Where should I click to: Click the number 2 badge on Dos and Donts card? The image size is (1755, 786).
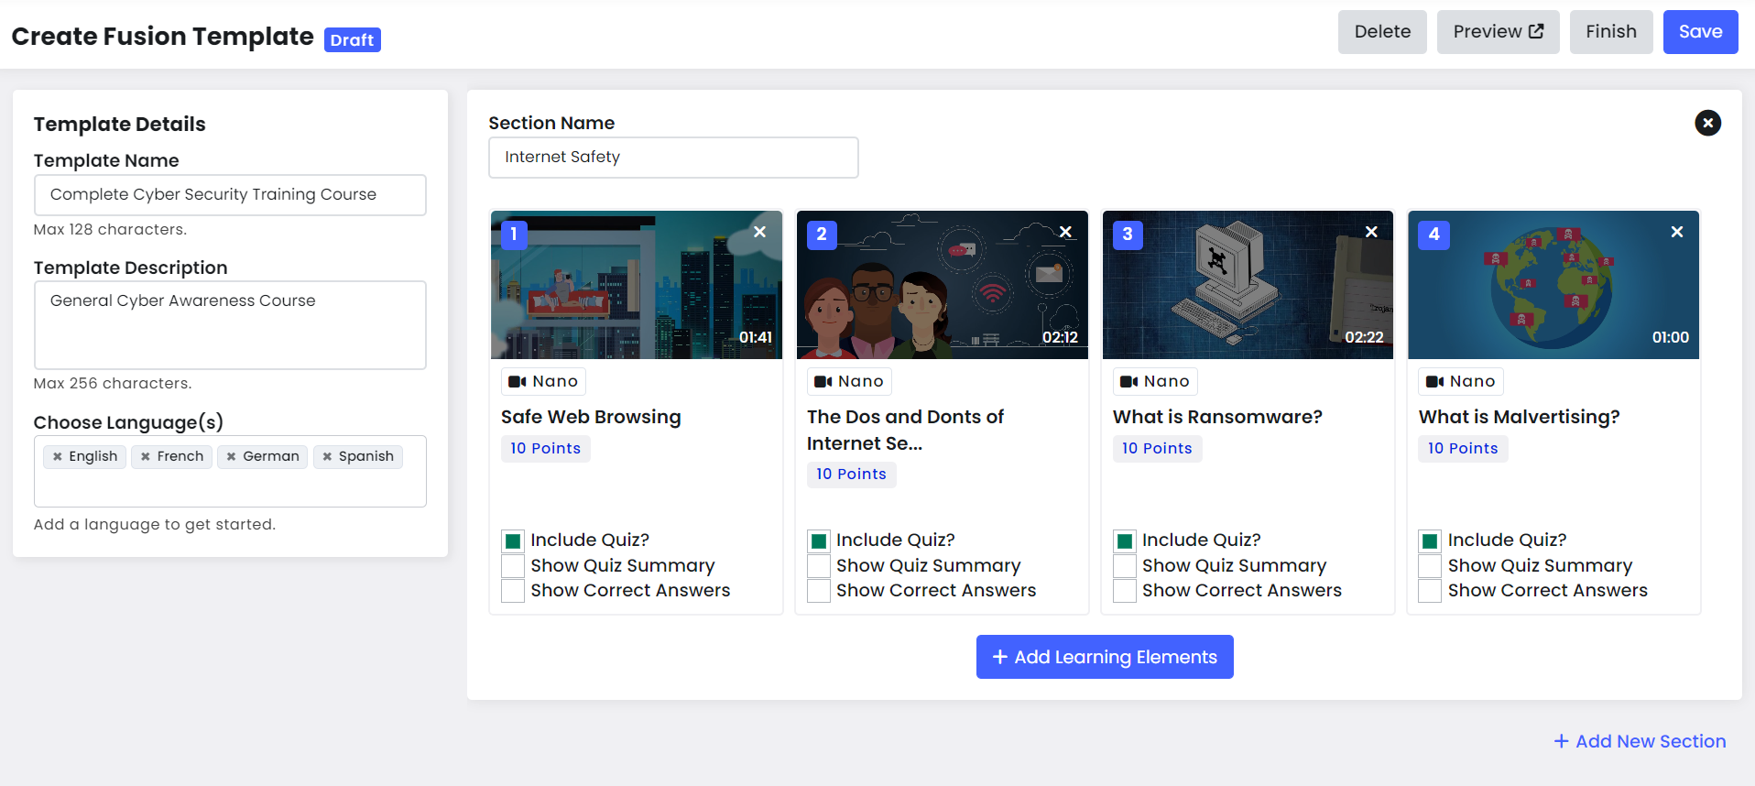(821, 235)
